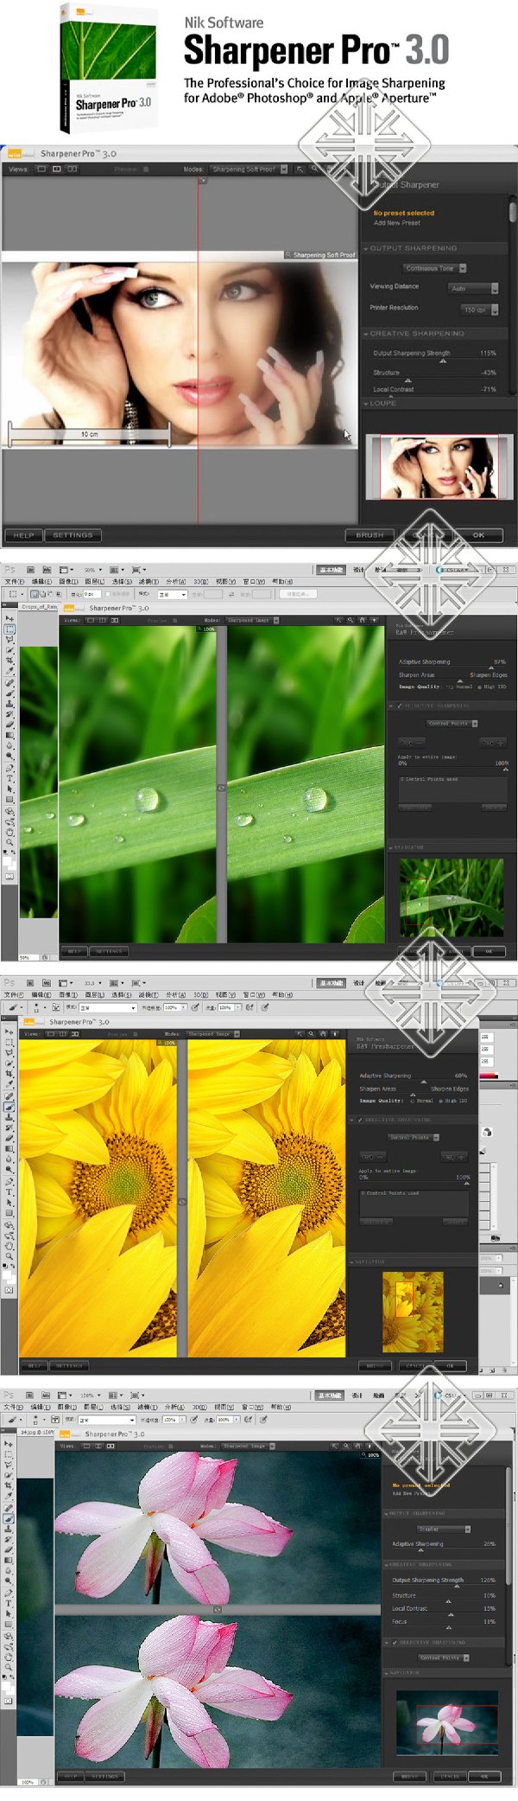Select the Type tool in leaf Photoshop window
Screen dimensions: 518x1801
[9, 778]
